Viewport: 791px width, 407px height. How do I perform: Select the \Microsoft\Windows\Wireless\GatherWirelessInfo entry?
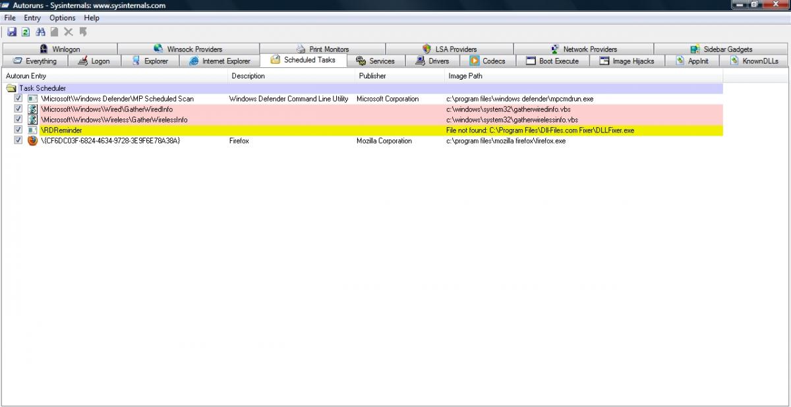point(114,120)
